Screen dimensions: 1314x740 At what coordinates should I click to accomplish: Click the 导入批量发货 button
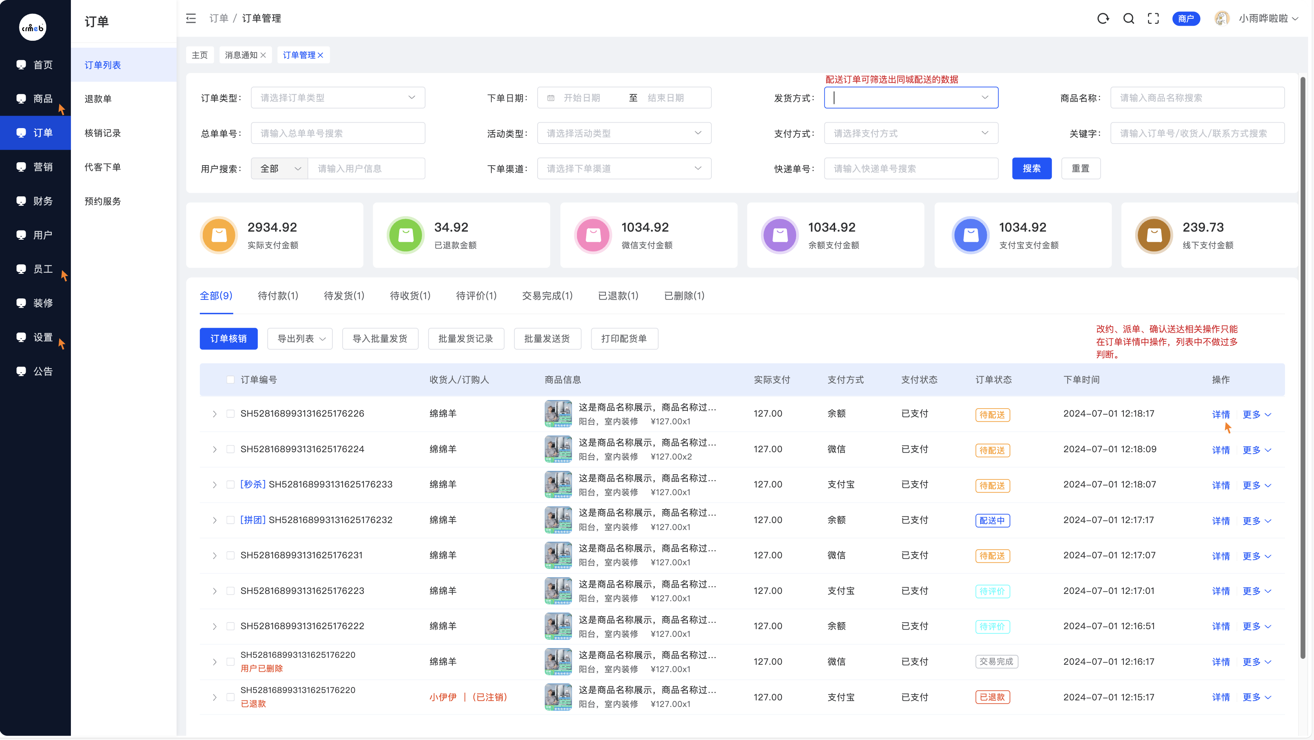click(380, 339)
